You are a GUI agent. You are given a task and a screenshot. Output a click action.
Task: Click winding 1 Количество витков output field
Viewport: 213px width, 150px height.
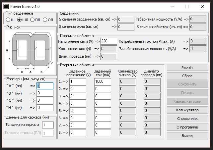click(127, 81)
